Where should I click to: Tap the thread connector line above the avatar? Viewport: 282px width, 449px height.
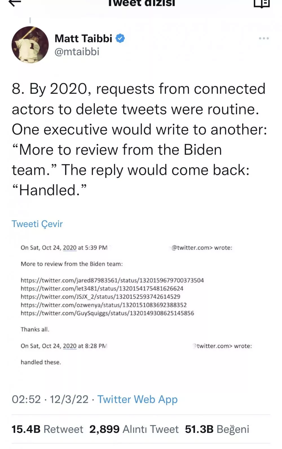click(x=30, y=20)
